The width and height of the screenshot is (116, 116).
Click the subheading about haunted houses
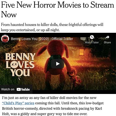52,27
